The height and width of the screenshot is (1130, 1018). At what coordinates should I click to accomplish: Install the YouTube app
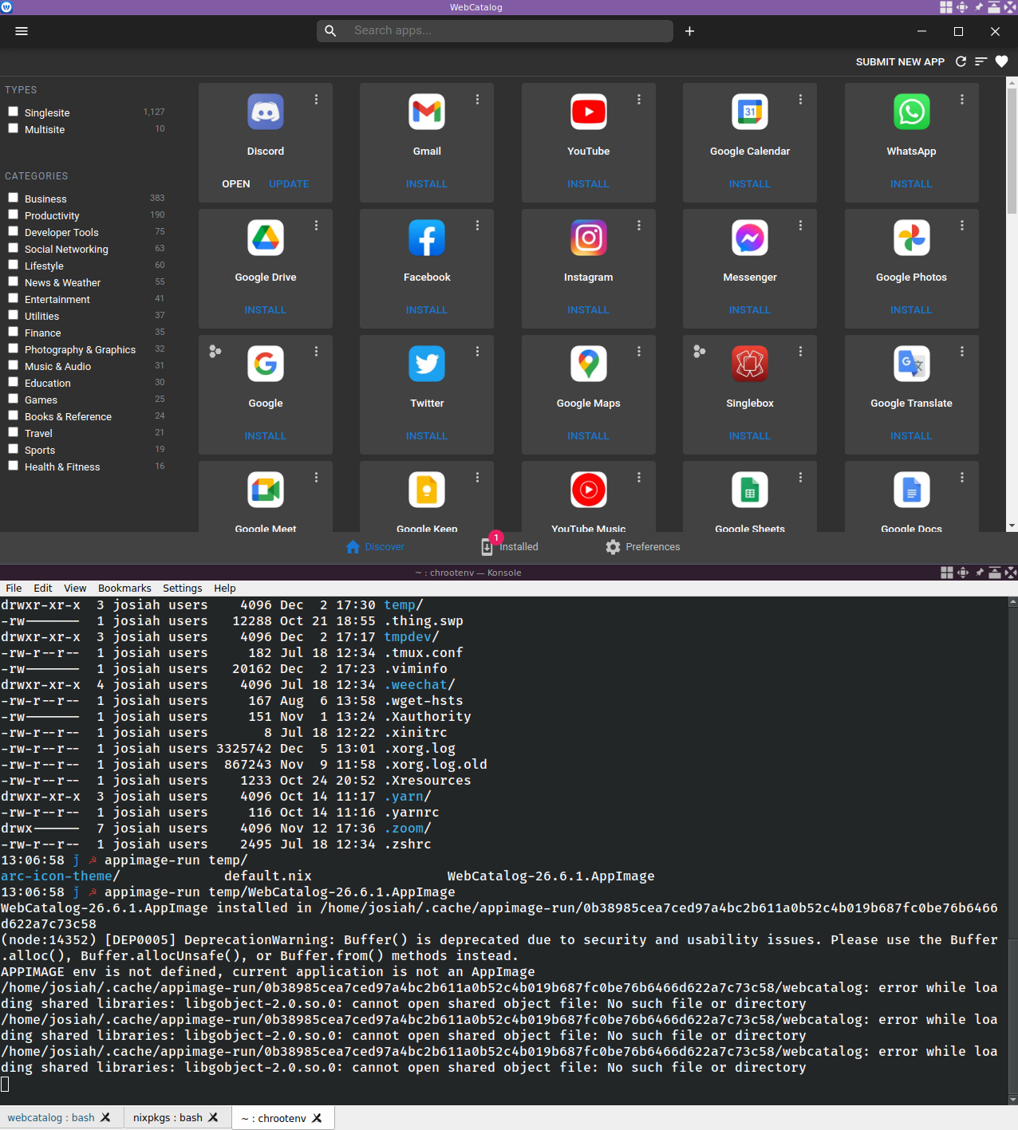tap(588, 183)
